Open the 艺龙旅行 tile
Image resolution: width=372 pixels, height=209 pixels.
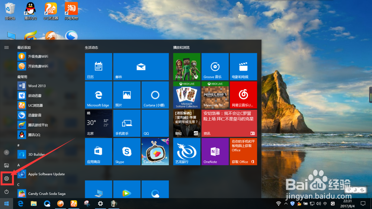[x=187, y=151]
